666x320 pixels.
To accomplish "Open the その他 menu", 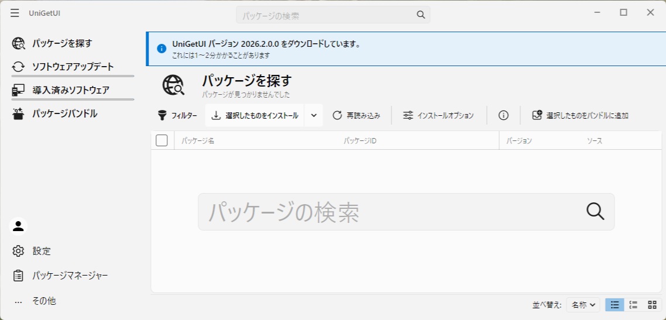I will pos(72,301).
